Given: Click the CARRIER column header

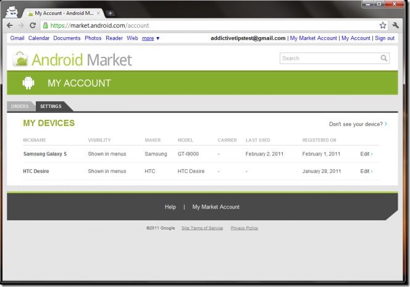Looking at the screenshot, I should point(227,140).
